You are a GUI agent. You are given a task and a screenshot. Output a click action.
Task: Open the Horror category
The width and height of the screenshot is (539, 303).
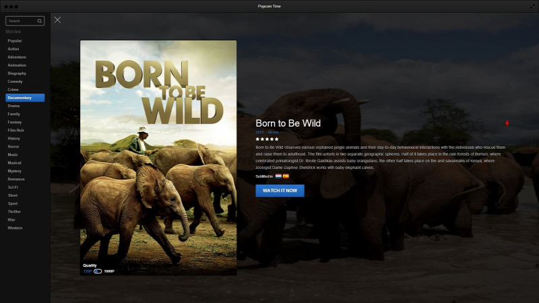[13, 146]
